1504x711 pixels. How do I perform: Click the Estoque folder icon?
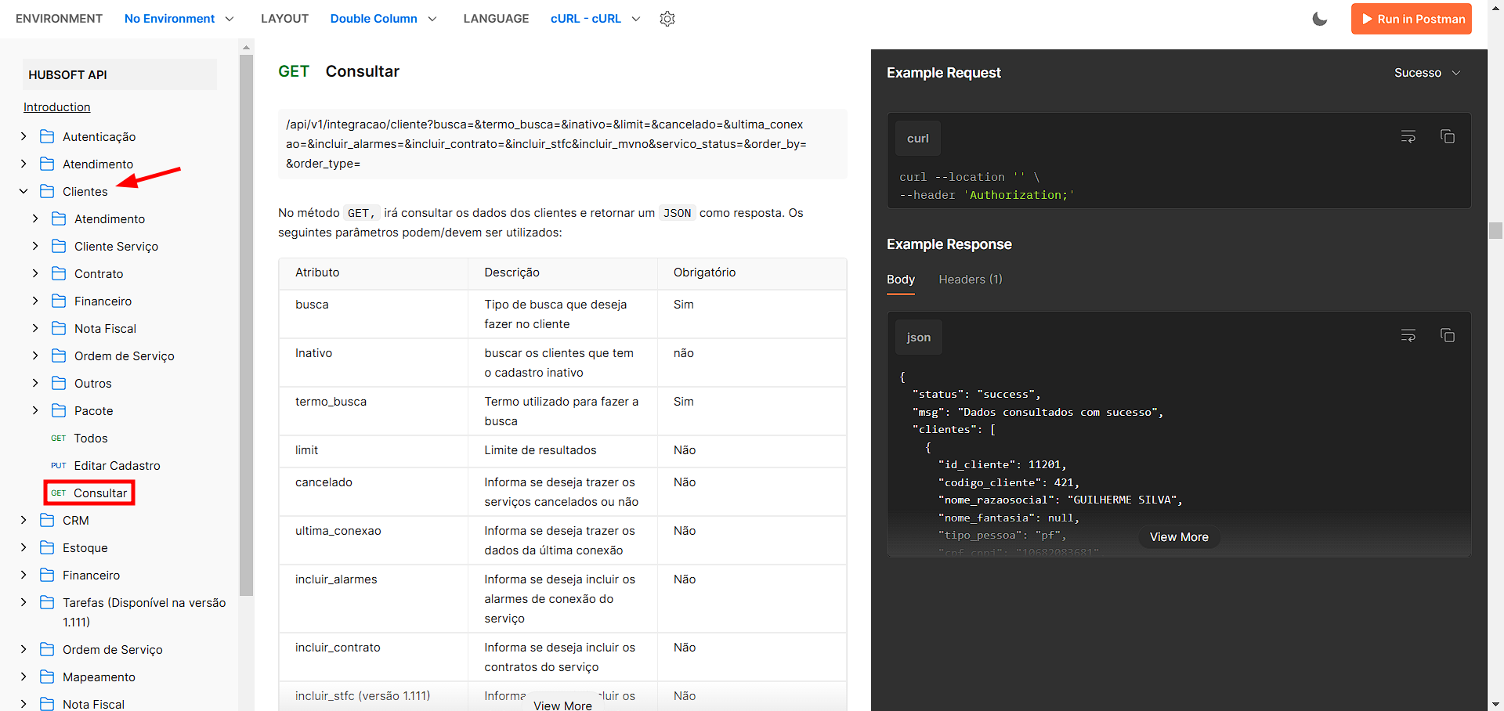[47, 547]
